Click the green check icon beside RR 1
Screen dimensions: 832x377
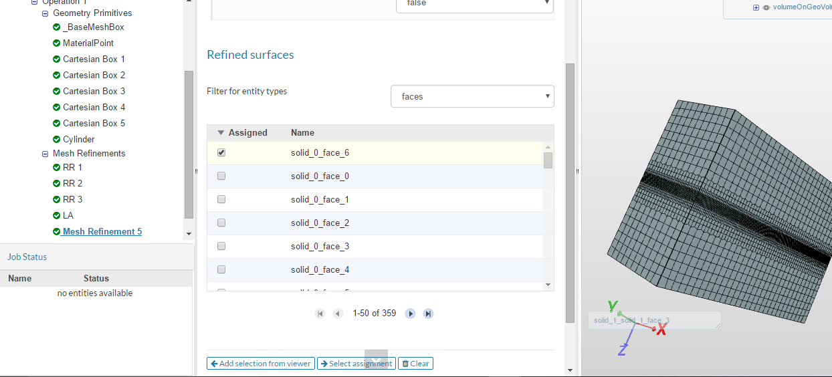click(x=57, y=168)
